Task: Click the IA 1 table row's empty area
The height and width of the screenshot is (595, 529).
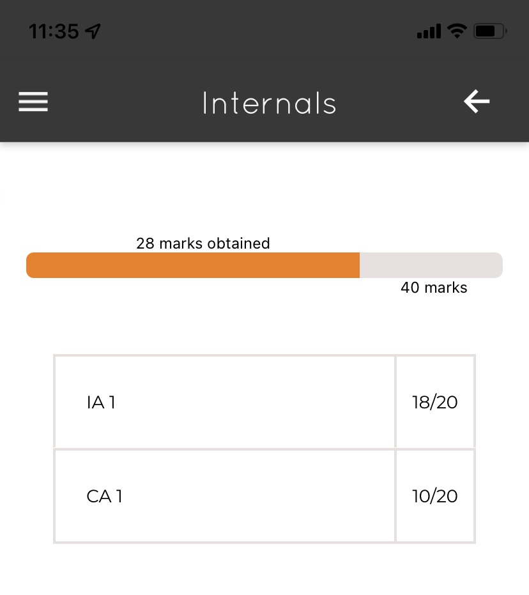Action: (x=256, y=403)
